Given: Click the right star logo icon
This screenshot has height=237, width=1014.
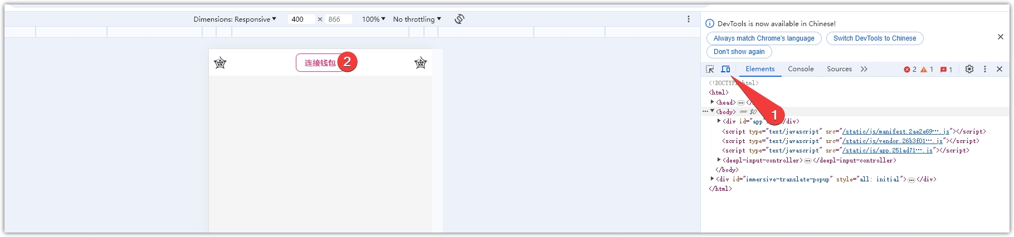Looking at the screenshot, I should pyautogui.click(x=421, y=63).
